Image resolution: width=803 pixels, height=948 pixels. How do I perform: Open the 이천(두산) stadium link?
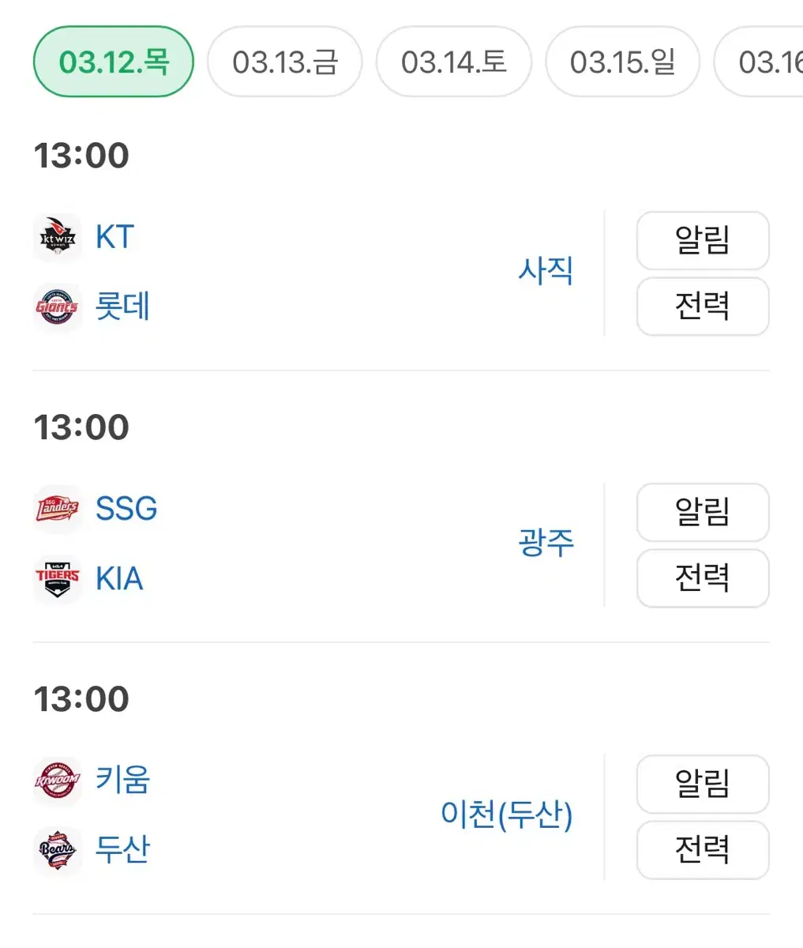coord(507,814)
